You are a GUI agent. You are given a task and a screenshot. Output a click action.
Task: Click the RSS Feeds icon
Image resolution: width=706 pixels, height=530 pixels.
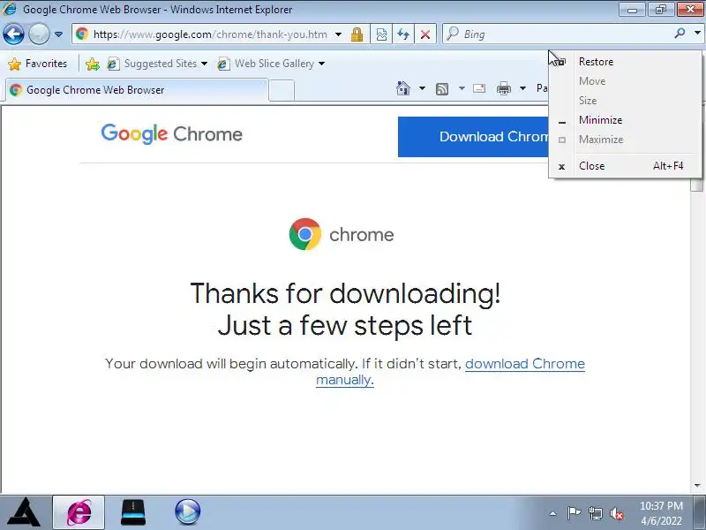click(442, 89)
